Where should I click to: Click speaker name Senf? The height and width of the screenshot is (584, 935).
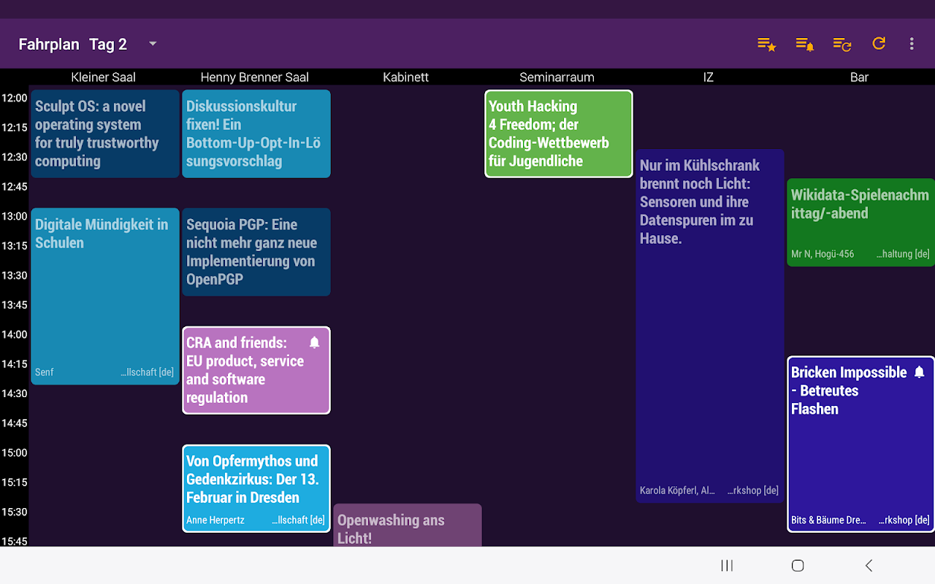tap(45, 372)
